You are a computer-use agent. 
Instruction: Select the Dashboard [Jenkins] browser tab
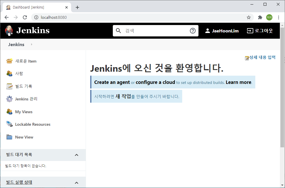[37, 7]
